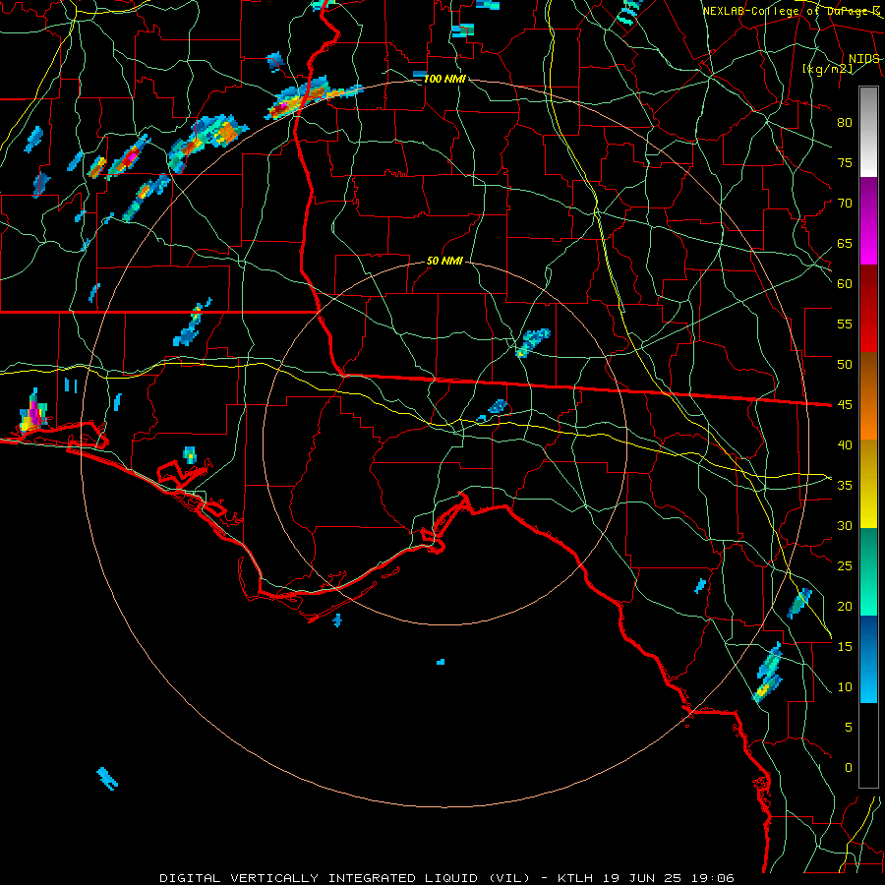The image size is (885, 885).
Task: Click the 50 NMI range ring label
Action: (x=444, y=261)
